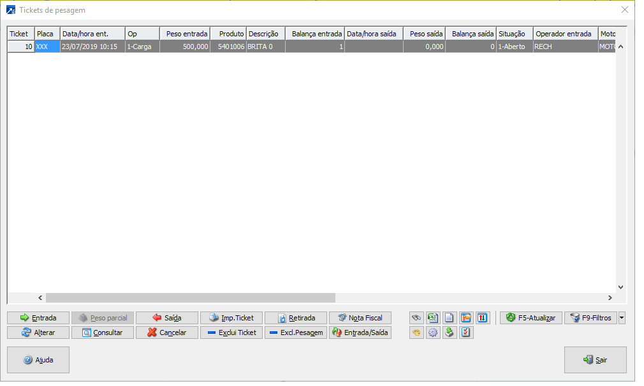Click the 1-Carga operation cell
This screenshot has height=386, width=644.
[x=143, y=46]
